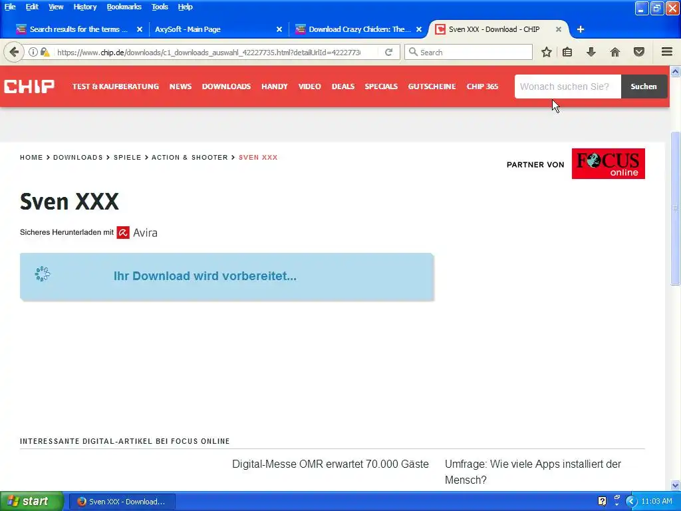This screenshot has width=681, height=511.
Task: Bookmark this page with the star icon
Action: coord(547,52)
